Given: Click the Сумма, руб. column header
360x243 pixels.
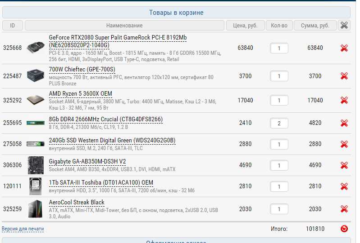Looking at the screenshot, I should [315, 25].
